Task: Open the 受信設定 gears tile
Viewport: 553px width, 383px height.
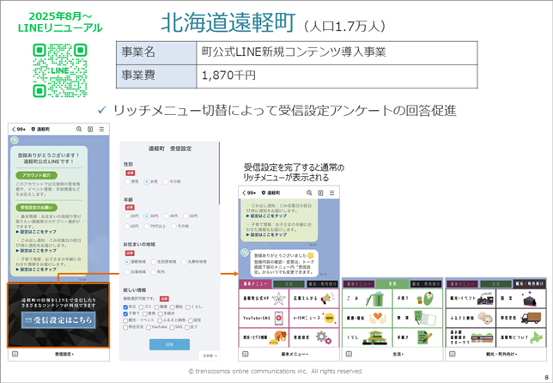Action: point(314,337)
